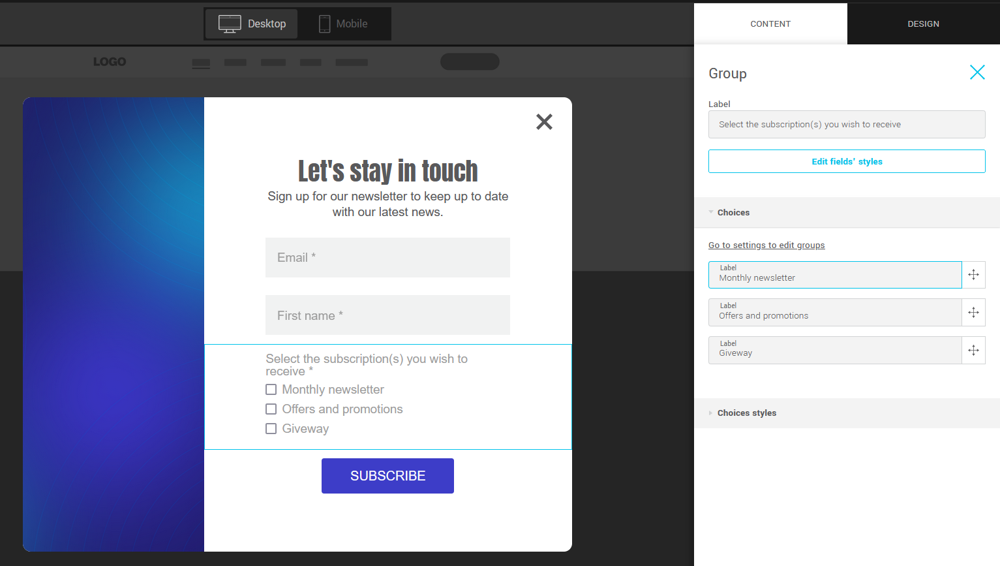Click the Edit fields' styles button

click(x=847, y=162)
